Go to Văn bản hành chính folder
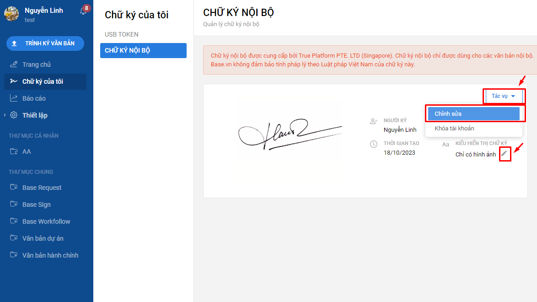The width and height of the screenshot is (537, 302). (45, 255)
